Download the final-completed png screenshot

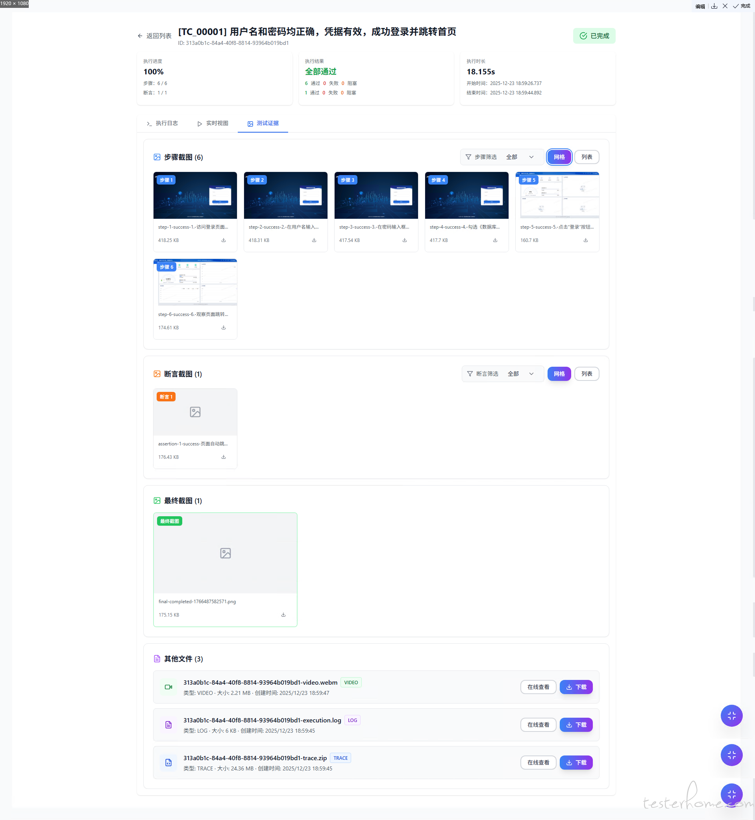pos(283,615)
